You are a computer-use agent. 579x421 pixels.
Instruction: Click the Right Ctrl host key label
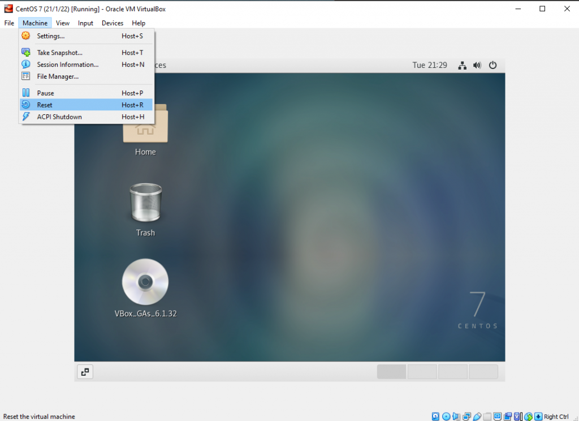[556, 416]
